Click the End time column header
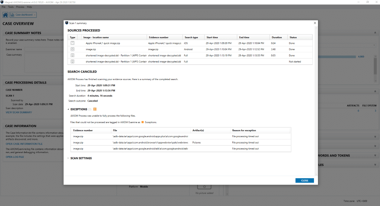The height and width of the screenshot is (206, 380). point(253,37)
